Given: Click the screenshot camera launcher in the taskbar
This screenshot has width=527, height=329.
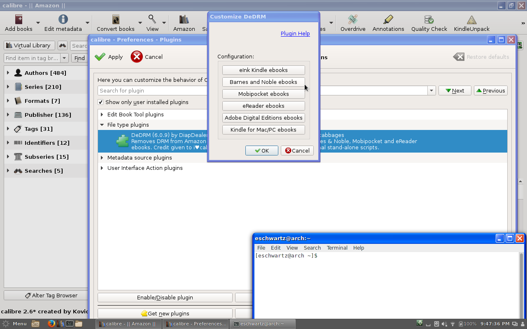Looking at the screenshot, I should [x=35, y=324].
